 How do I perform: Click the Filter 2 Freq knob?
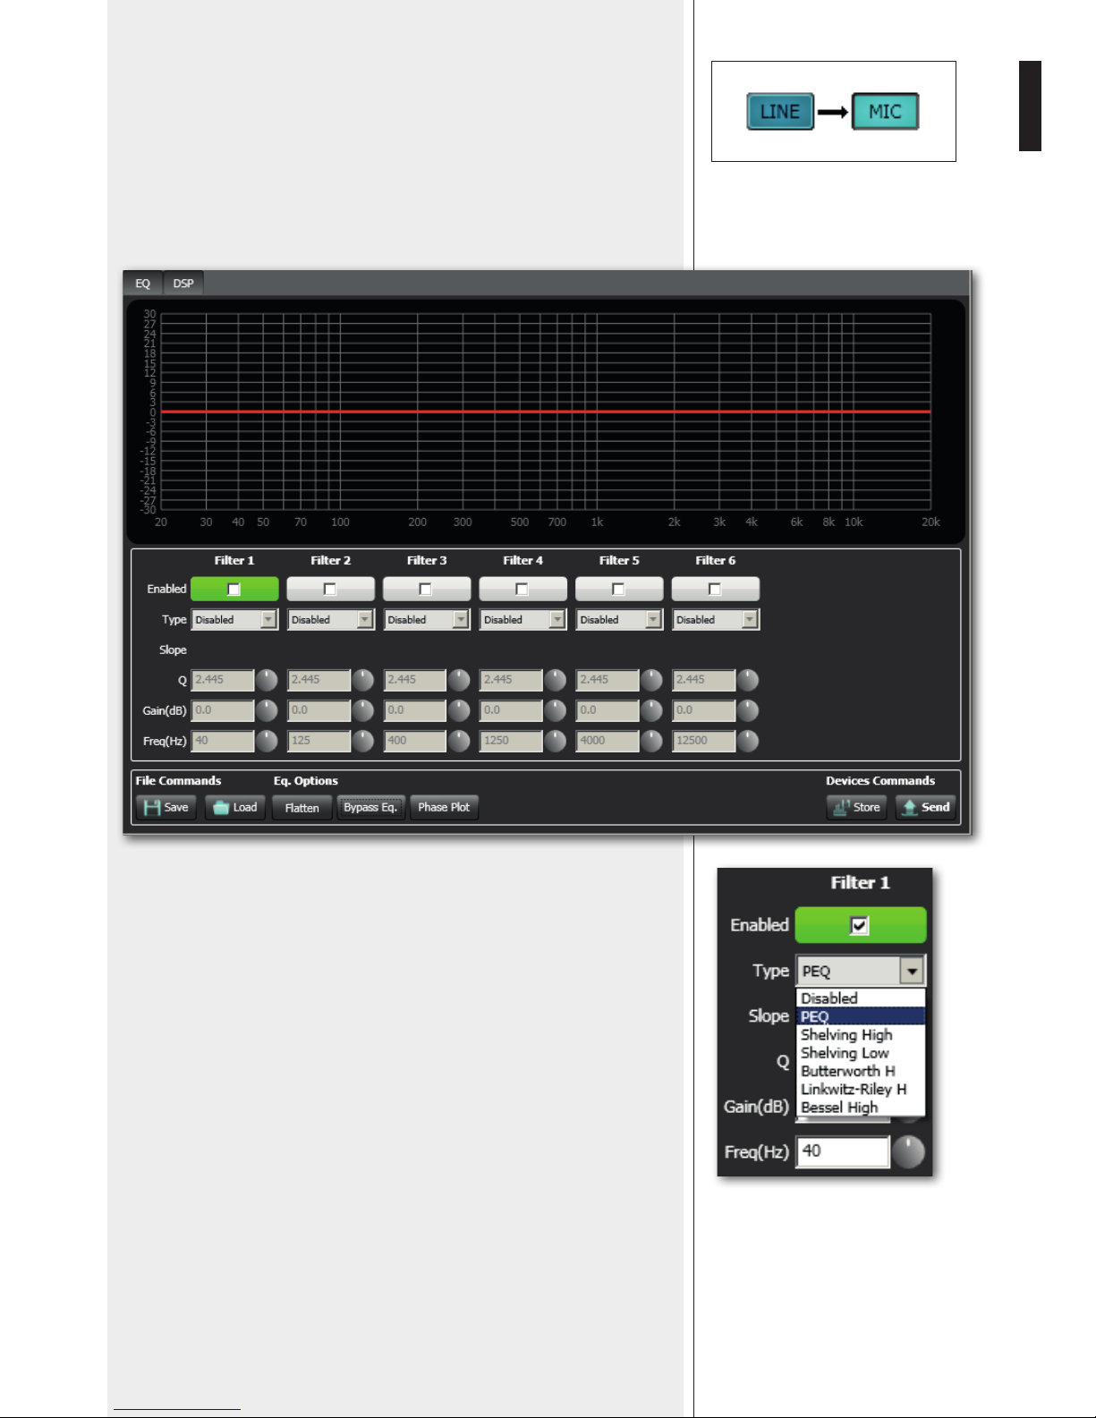tap(363, 741)
